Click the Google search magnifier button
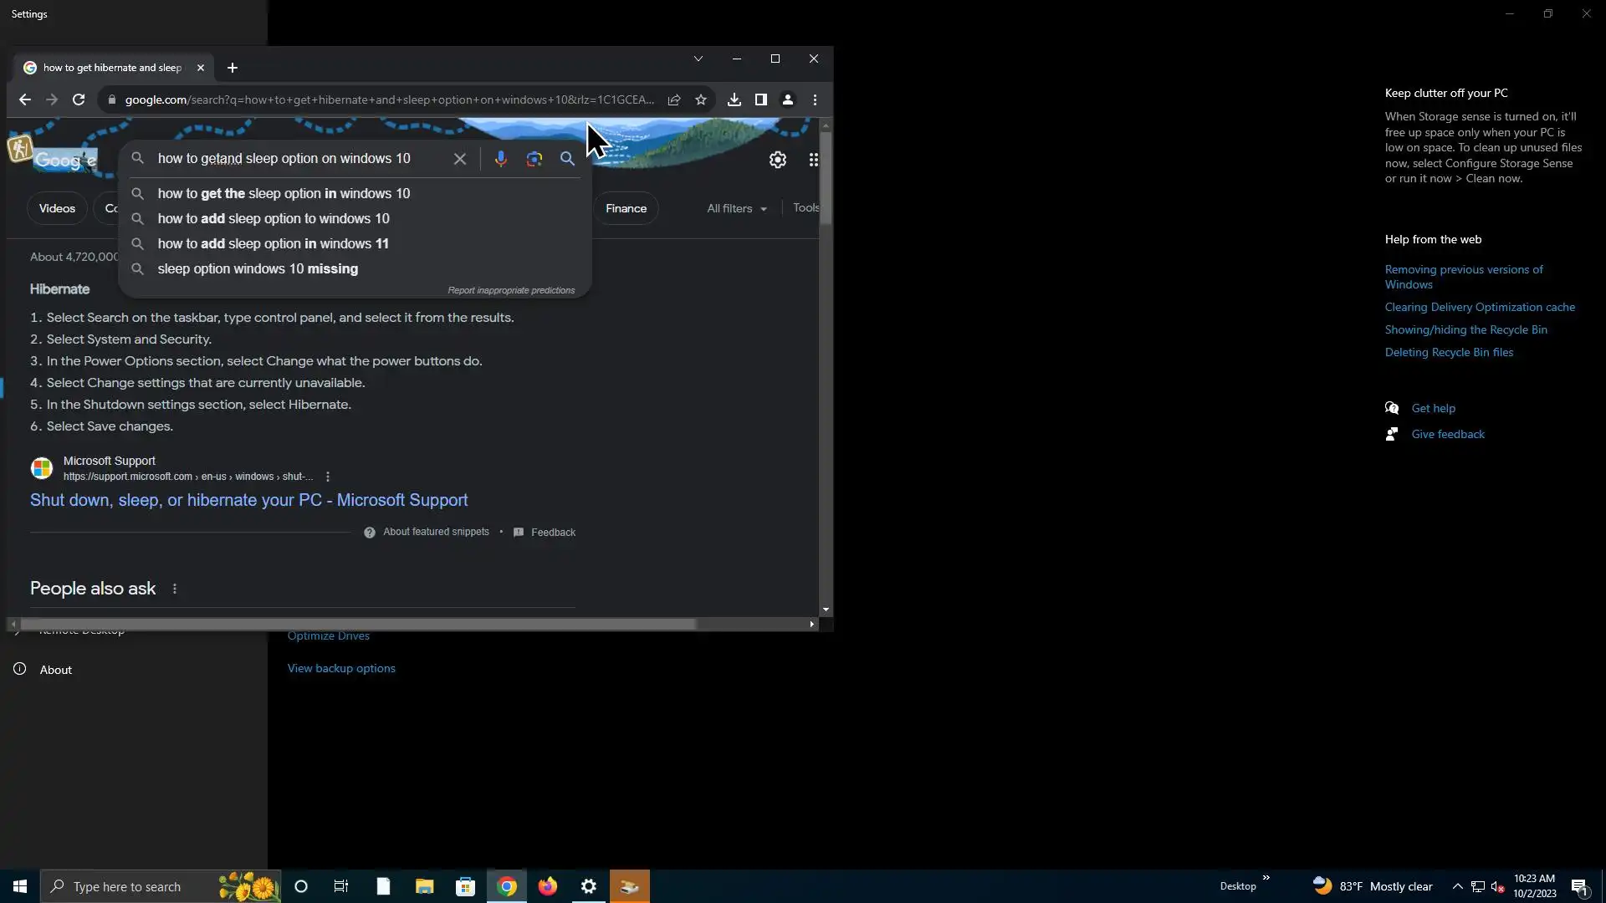Viewport: 1606px width, 903px height. [x=567, y=159]
